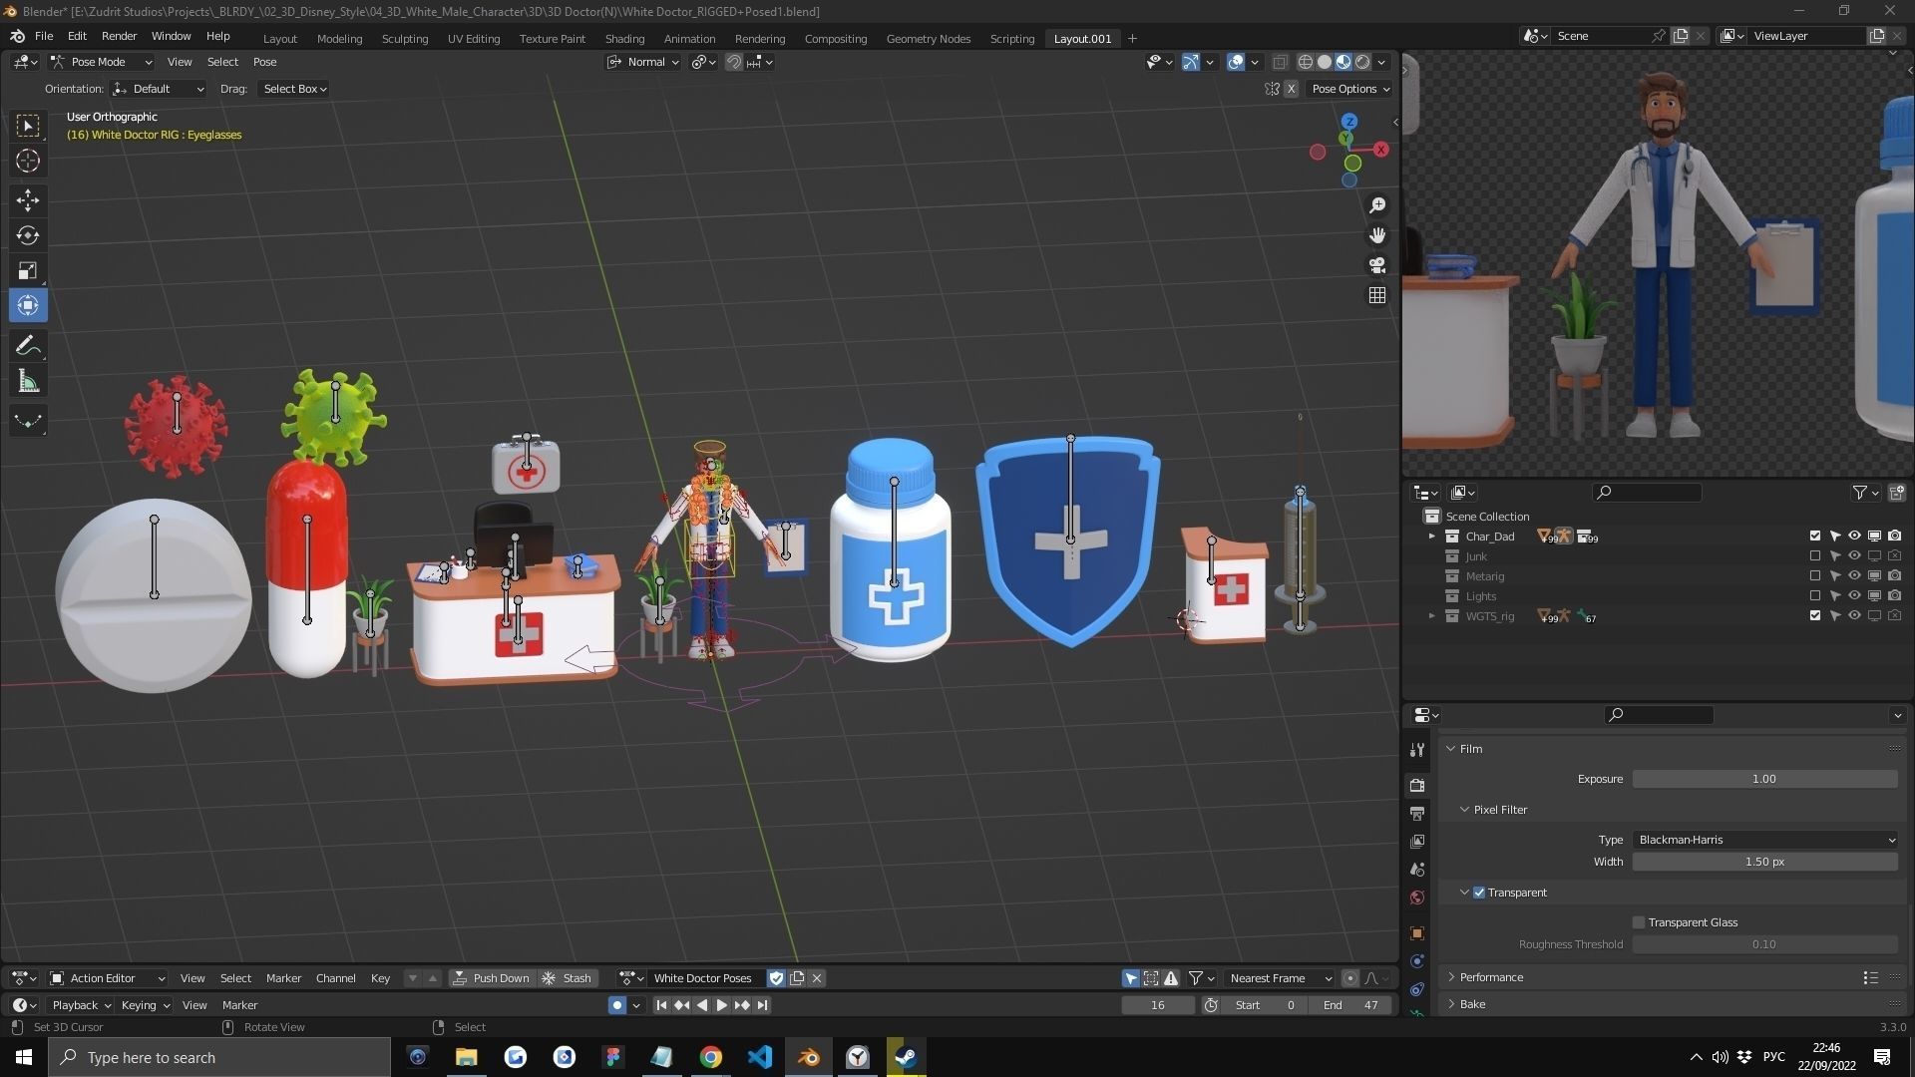This screenshot has width=1915, height=1077.
Task: Adjust the Exposure slider field
Action: click(x=1763, y=779)
